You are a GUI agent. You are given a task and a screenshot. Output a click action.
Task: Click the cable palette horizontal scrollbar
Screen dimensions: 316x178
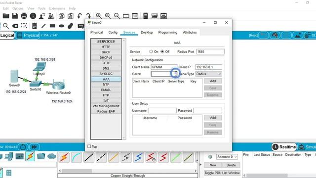[128, 171]
